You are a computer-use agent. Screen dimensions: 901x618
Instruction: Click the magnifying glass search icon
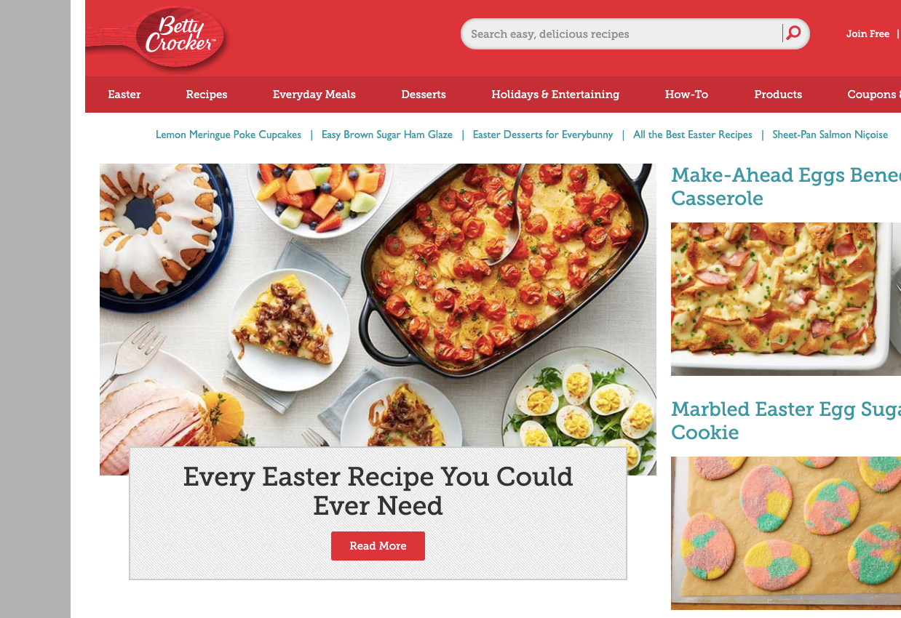(793, 33)
